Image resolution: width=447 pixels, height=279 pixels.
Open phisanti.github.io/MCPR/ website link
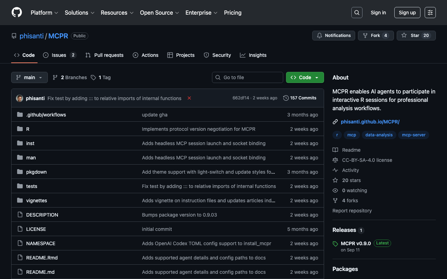[370, 122]
